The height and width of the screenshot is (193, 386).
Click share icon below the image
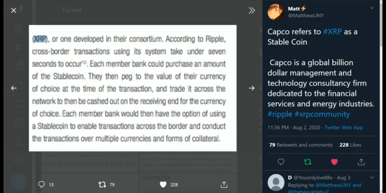click(x=224, y=184)
